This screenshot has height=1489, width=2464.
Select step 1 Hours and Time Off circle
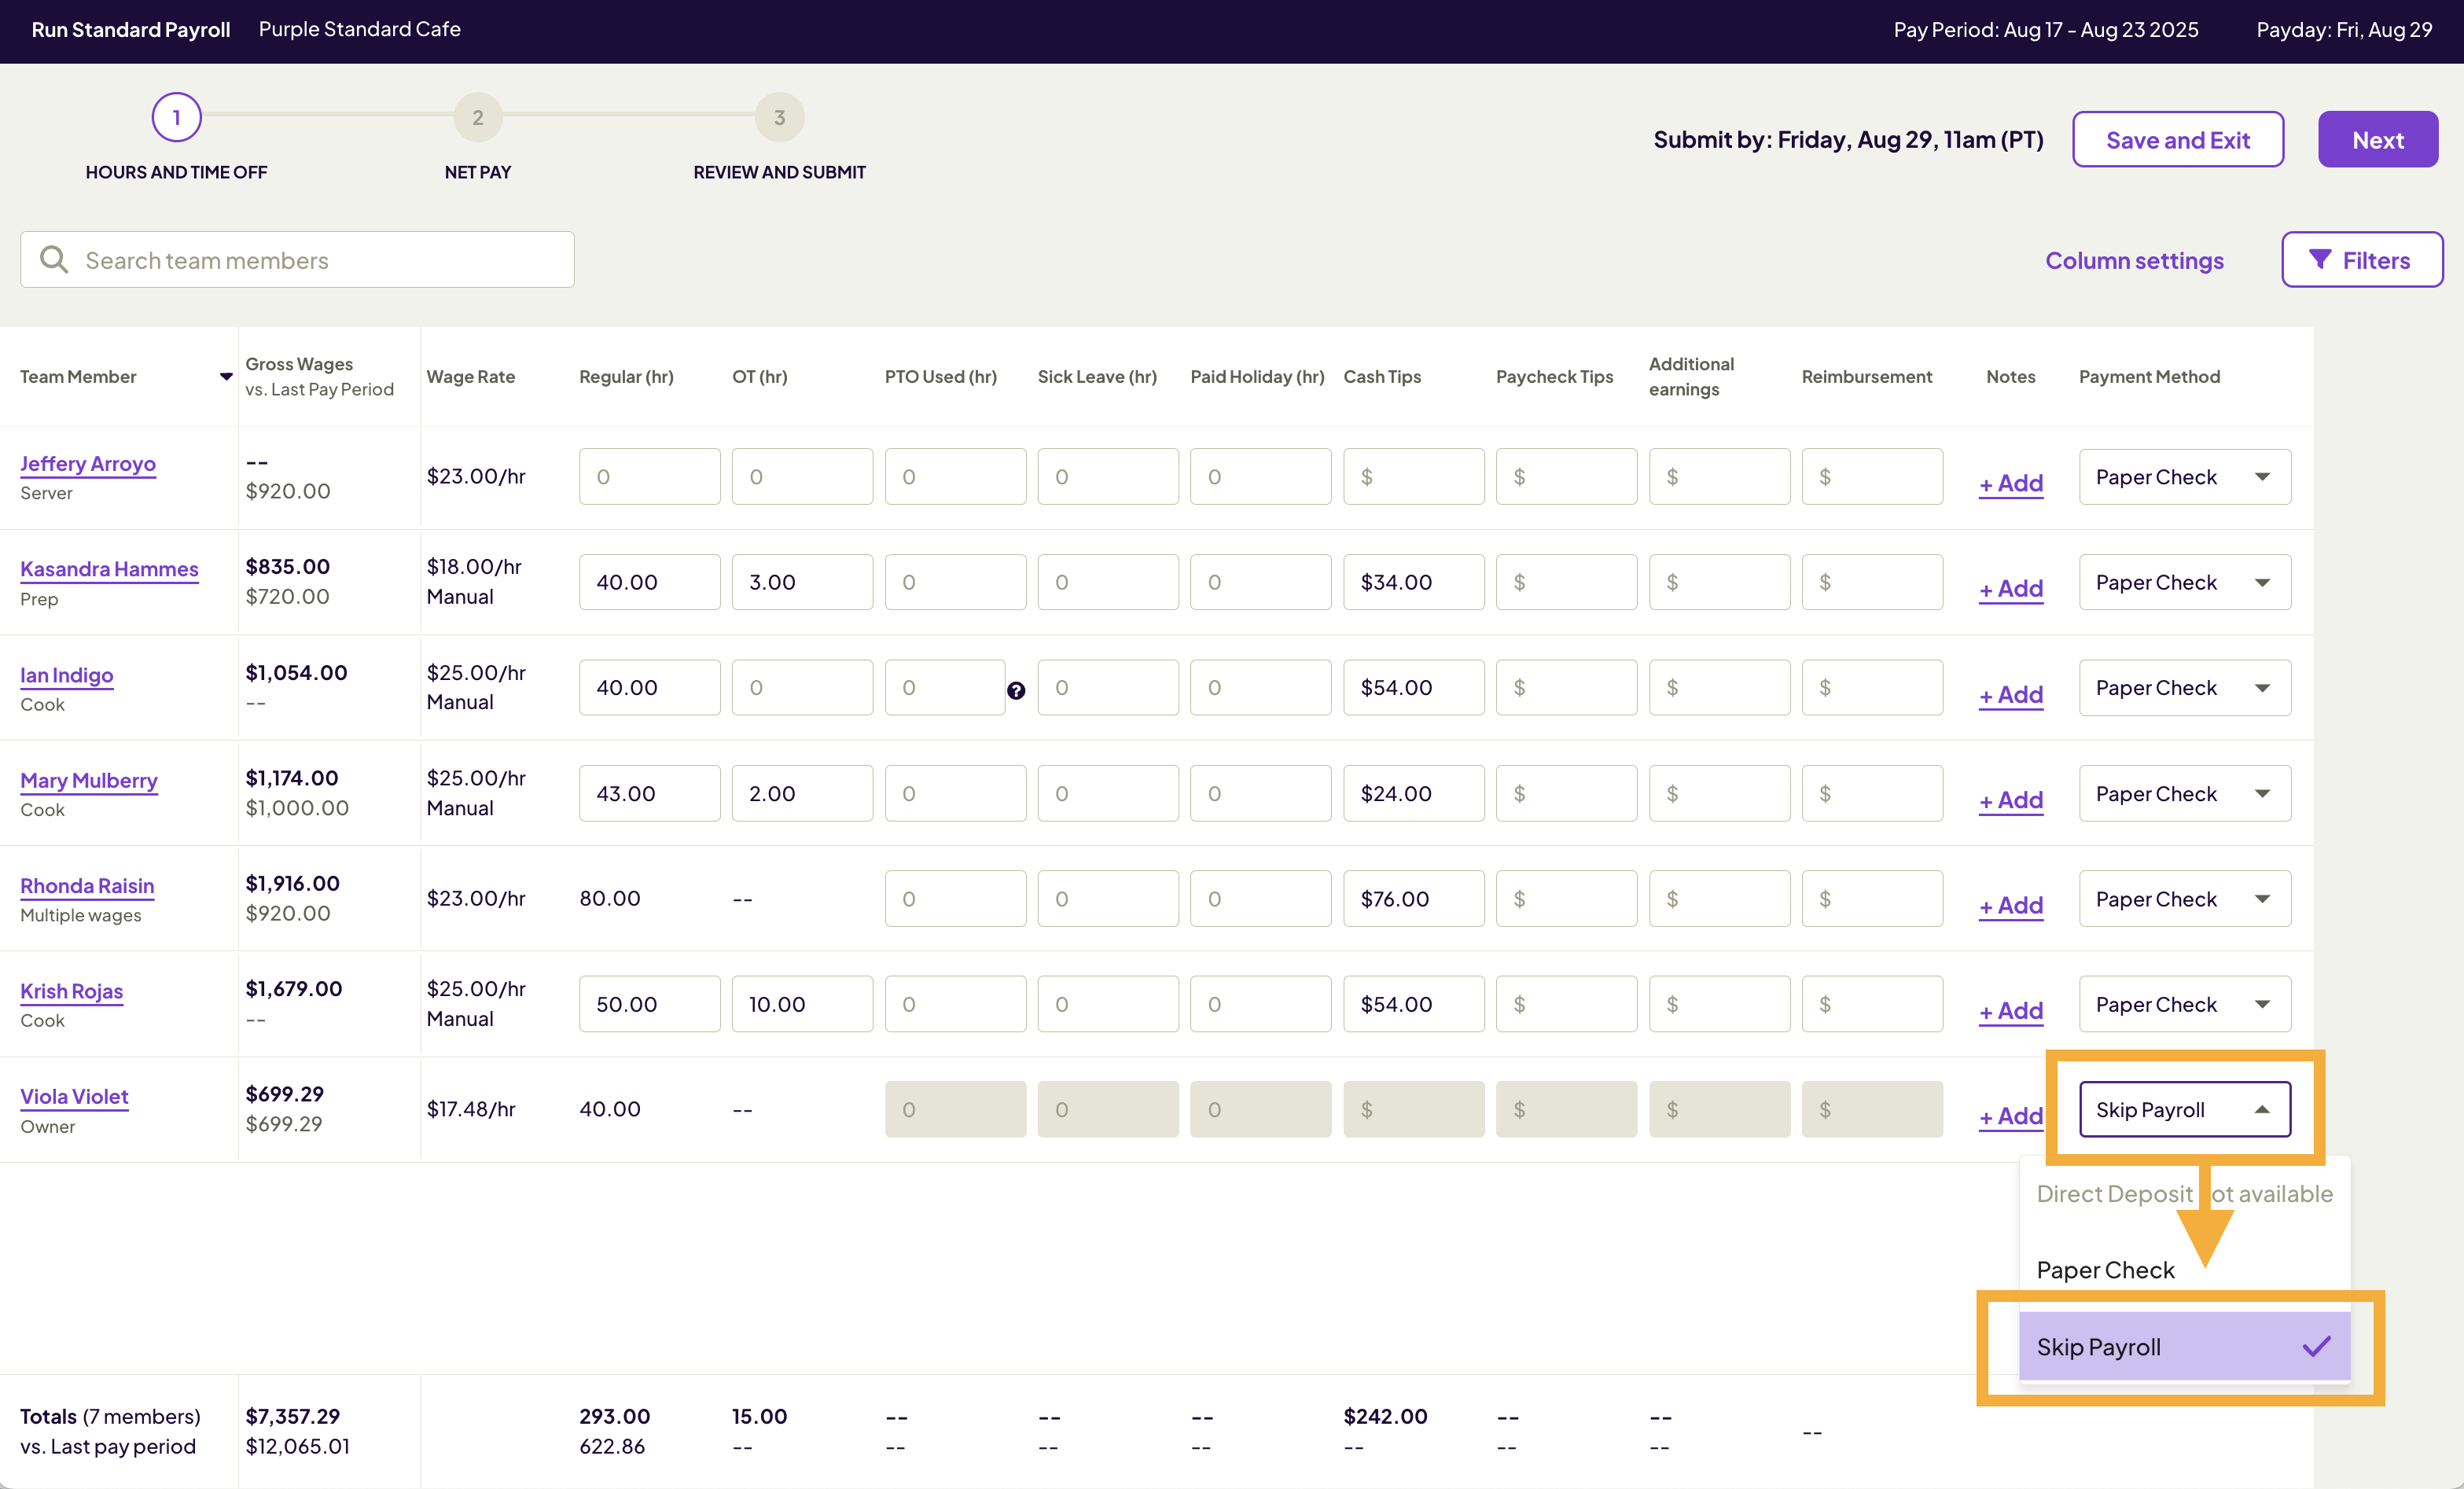point(175,117)
